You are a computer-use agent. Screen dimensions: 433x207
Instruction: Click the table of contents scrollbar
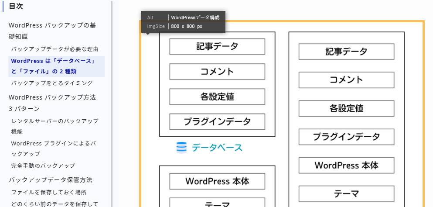click(112, 103)
